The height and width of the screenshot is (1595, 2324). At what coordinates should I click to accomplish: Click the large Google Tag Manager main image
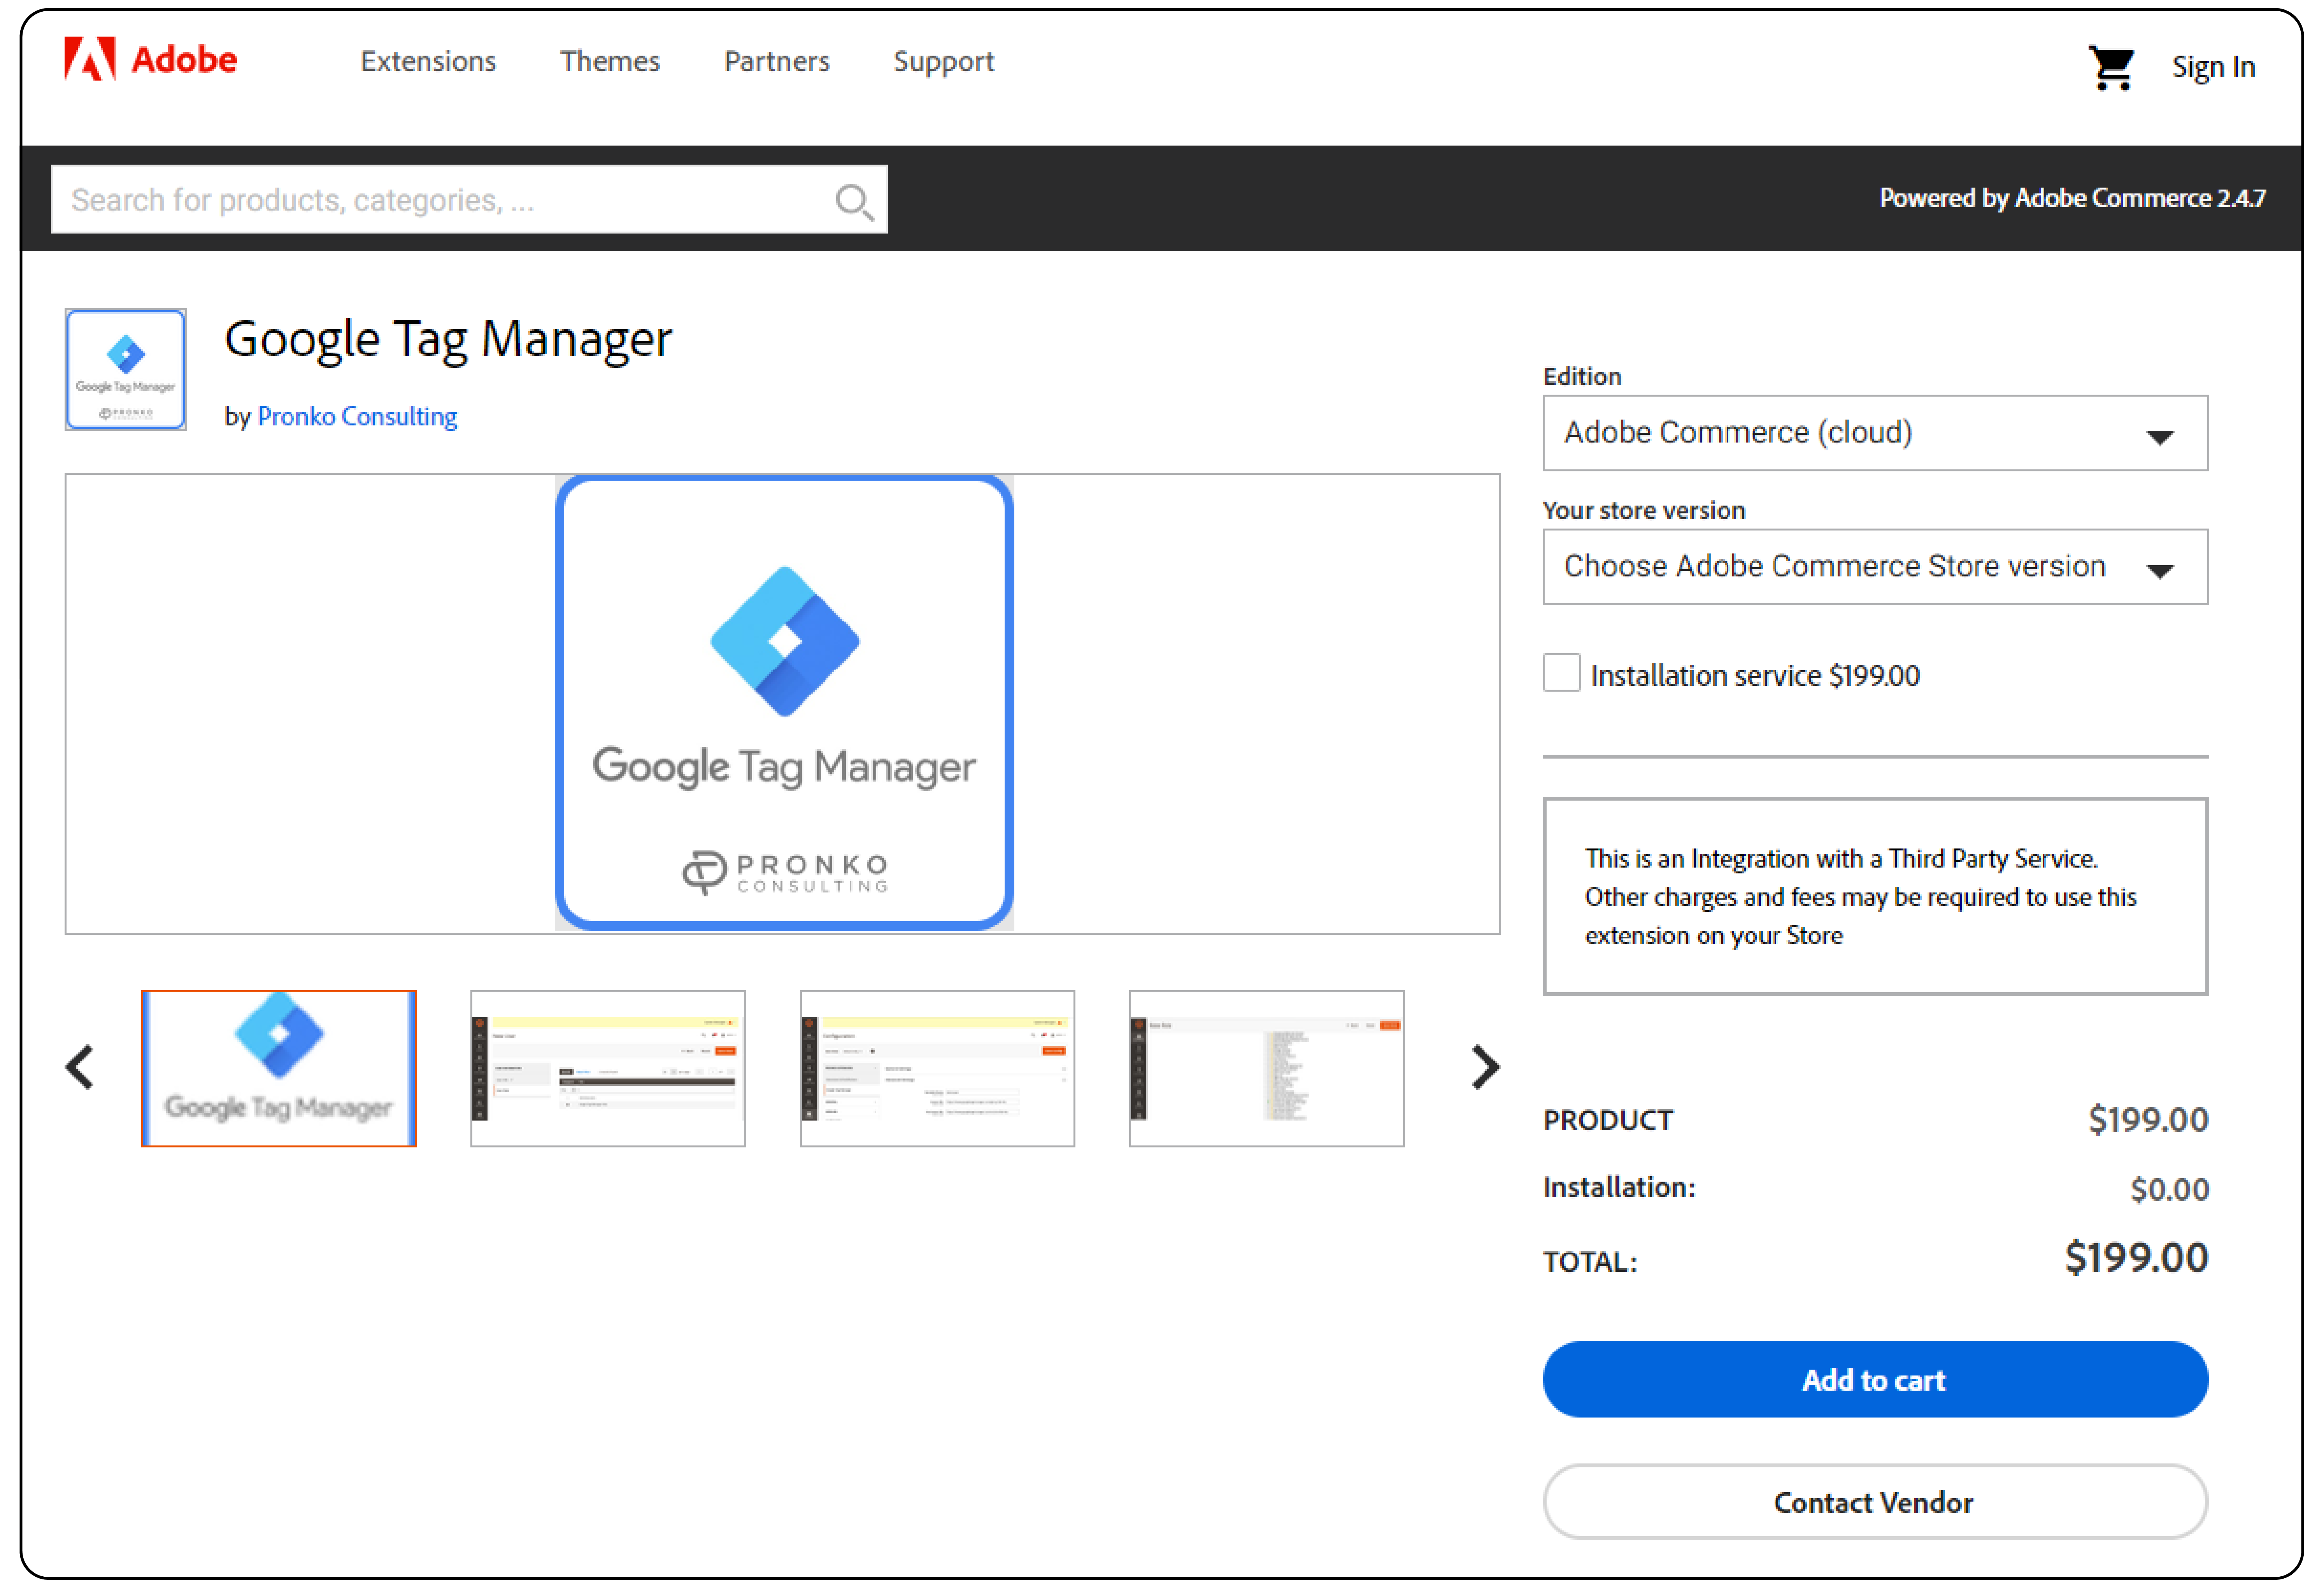[x=784, y=703]
